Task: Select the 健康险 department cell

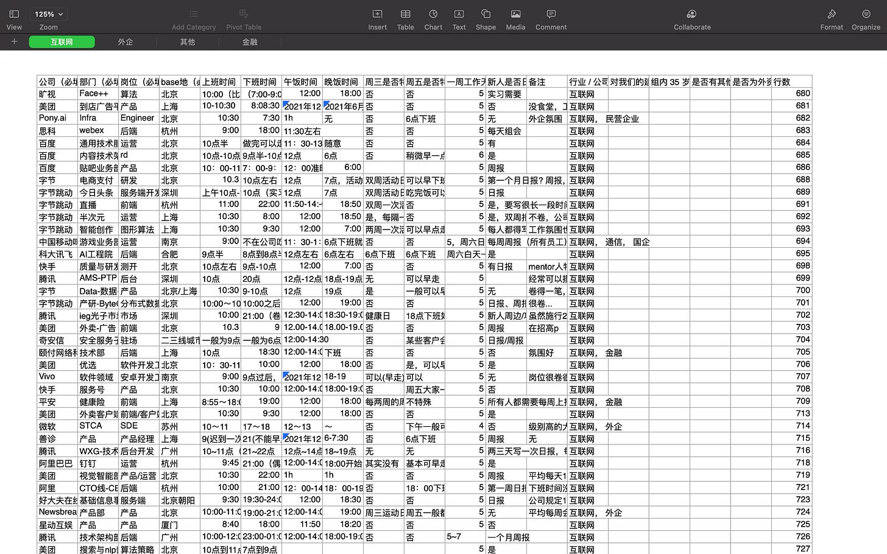Action: 98,402
